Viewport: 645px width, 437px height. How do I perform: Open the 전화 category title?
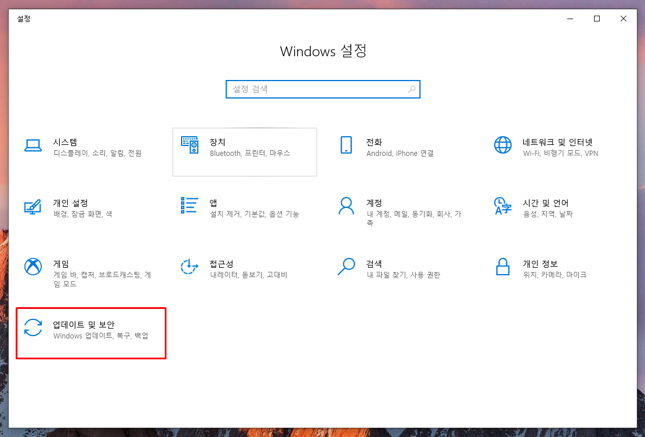tap(374, 142)
